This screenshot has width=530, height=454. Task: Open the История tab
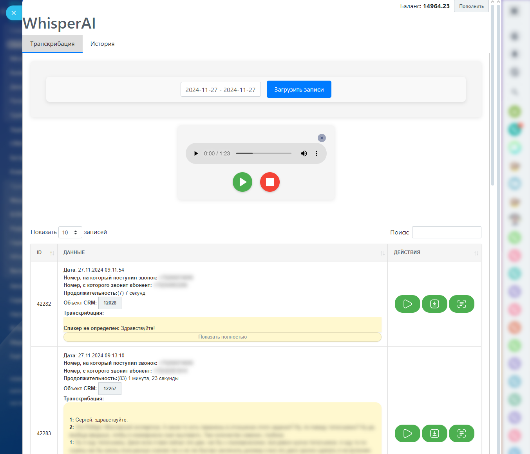103,44
